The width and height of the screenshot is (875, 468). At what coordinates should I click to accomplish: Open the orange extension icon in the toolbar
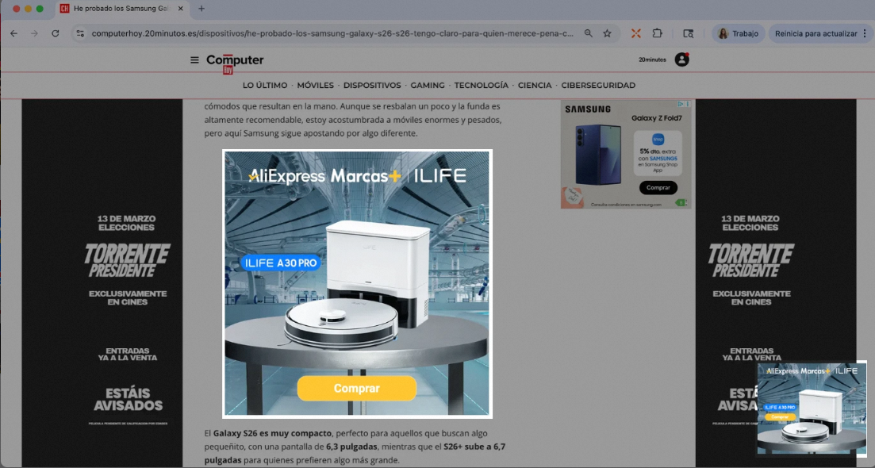[x=635, y=33]
